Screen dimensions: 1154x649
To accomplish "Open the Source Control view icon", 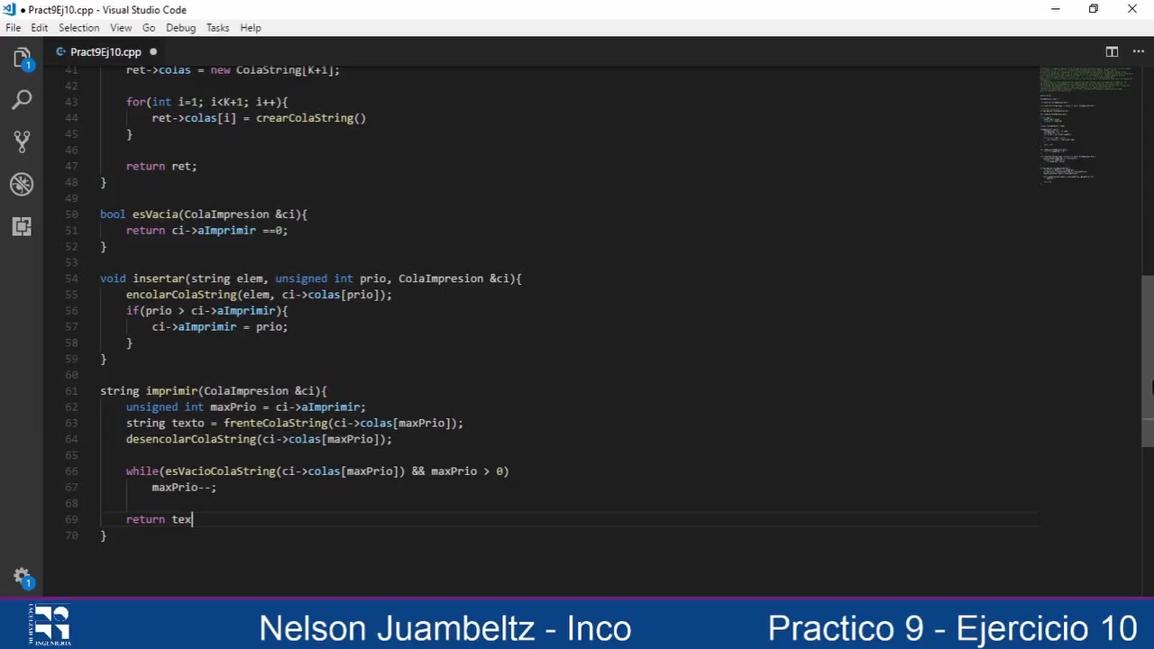I will pos(23,142).
